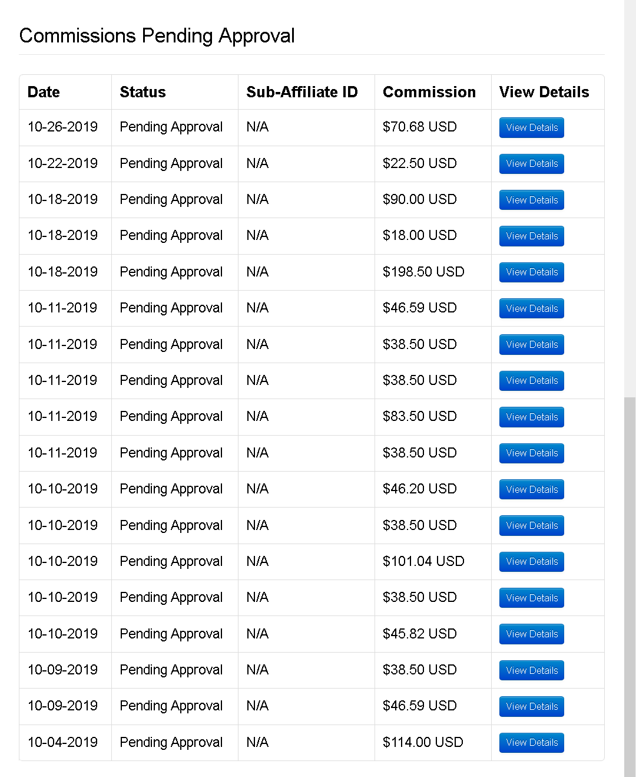This screenshot has height=777, width=636.
Task: View details of the $18.00 USD commission
Action: 531,236
